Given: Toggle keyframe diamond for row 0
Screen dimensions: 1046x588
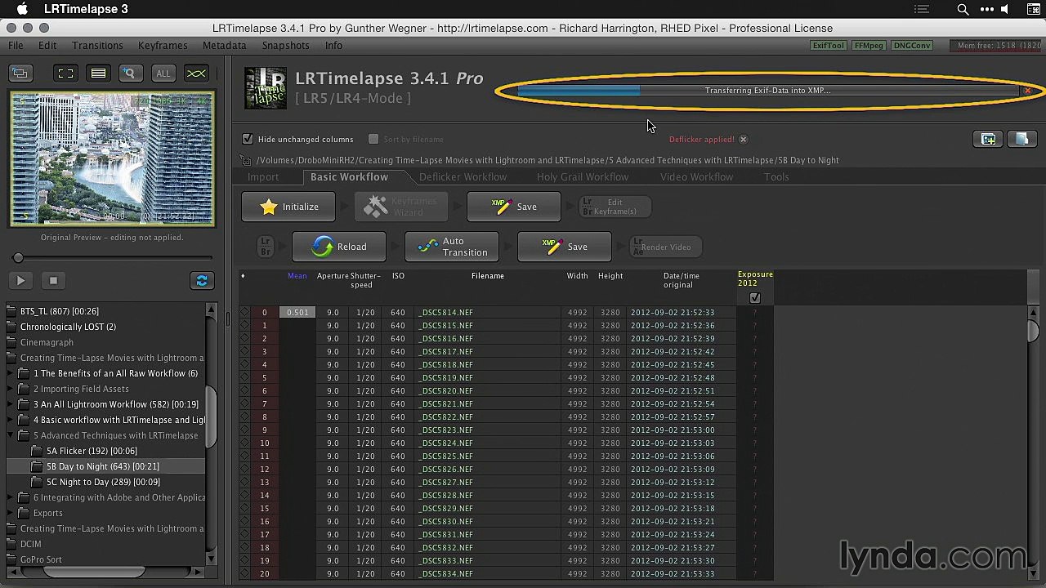Looking at the screenshot, I should click(x=244, y=313).
